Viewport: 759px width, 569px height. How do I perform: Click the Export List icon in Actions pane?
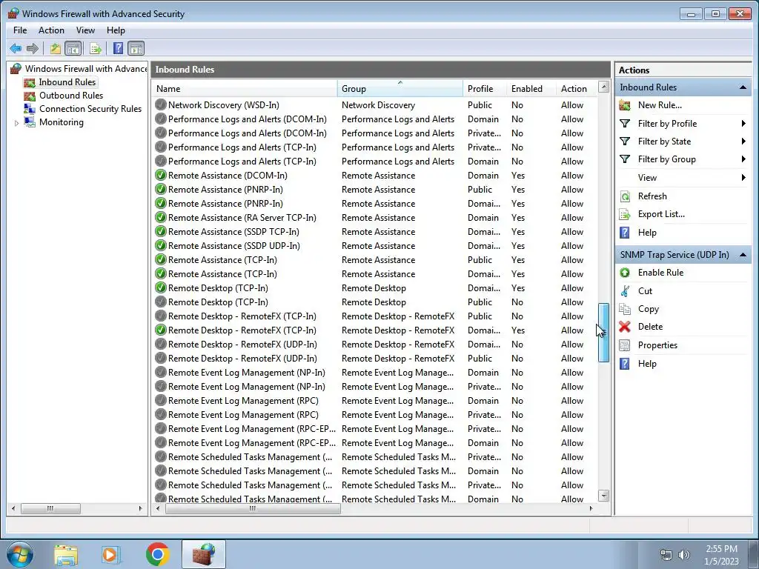coord(625,214)
